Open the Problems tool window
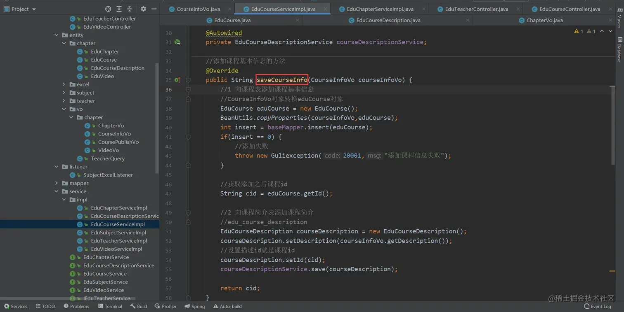The height and width of the screenshot is (312, 624). 76,306
